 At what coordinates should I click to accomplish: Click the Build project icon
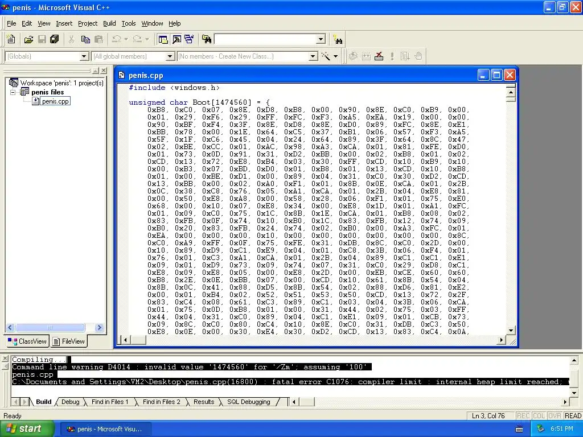click(x=366, y=56)
